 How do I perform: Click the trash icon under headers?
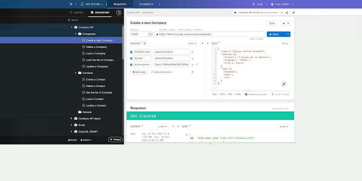click(x=192, y=72)
